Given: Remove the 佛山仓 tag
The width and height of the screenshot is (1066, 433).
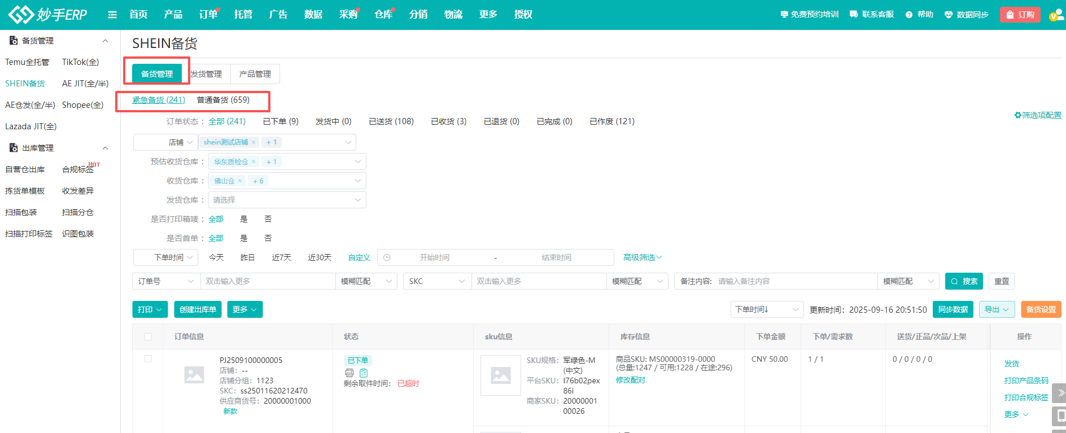Looking at the screenshot, I should [x=240, y=181].
